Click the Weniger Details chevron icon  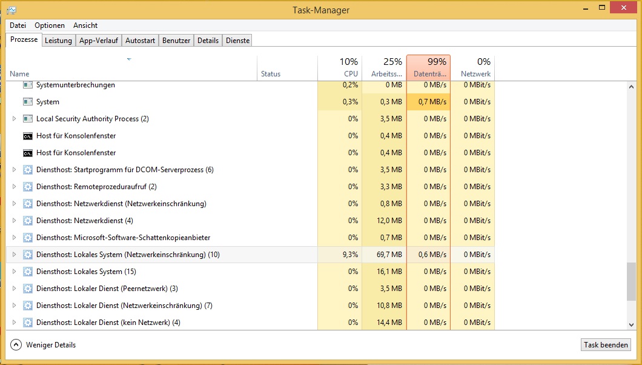click(x=16, y=345)
